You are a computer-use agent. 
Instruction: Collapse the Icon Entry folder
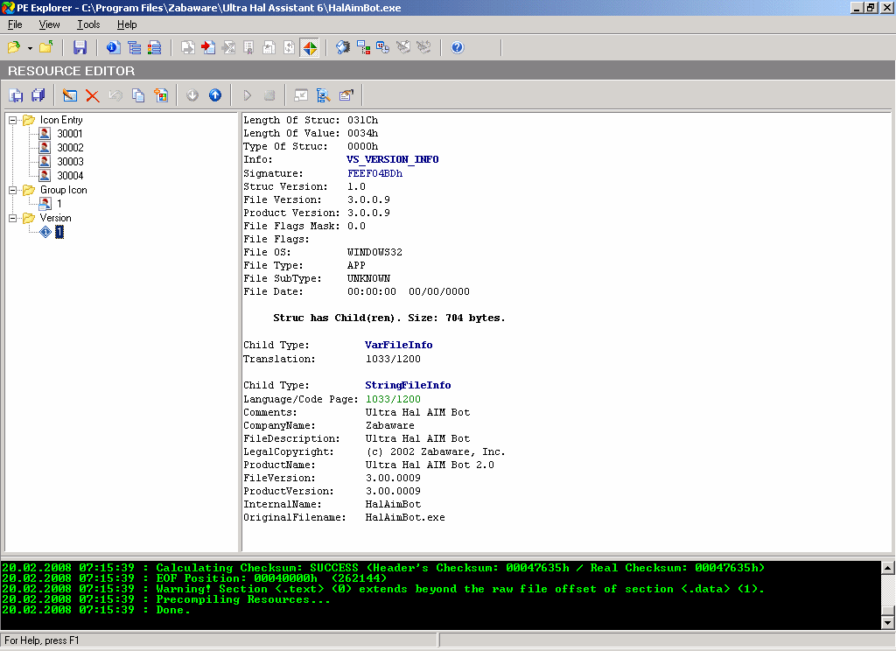[12, 120]
